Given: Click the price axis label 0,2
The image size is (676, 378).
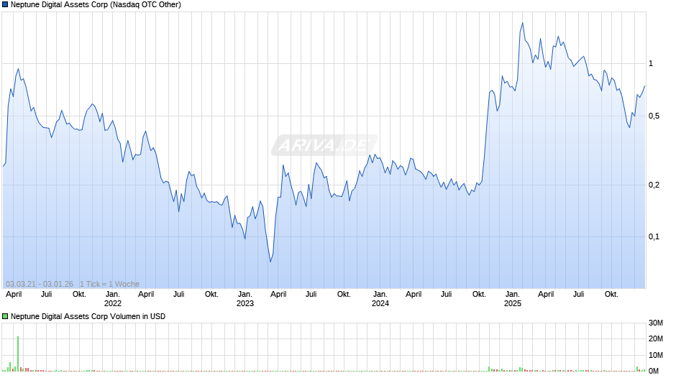Looking at the screenshot, I should click(654, 185).
